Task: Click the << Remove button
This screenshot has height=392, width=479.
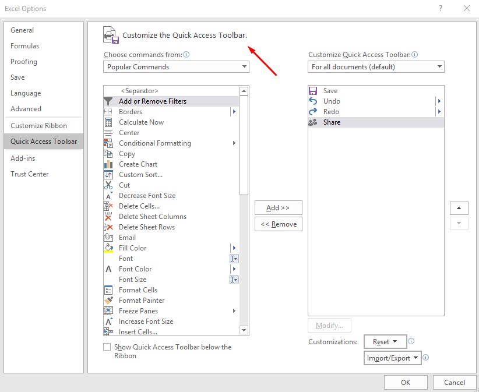Action: (279, 224)
